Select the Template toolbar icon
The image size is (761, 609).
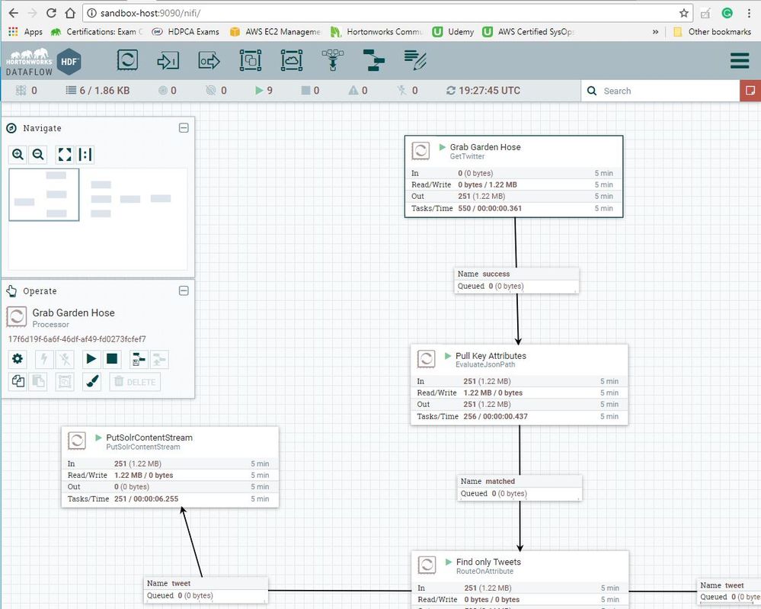373,61
